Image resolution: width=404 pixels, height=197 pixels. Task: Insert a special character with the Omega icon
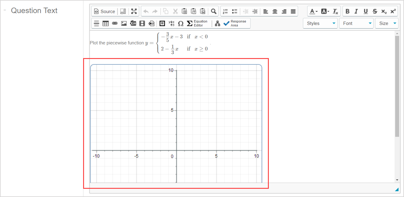coord(181,23)
